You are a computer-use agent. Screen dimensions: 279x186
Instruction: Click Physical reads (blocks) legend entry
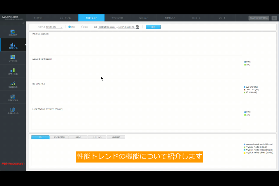[255, 147]
